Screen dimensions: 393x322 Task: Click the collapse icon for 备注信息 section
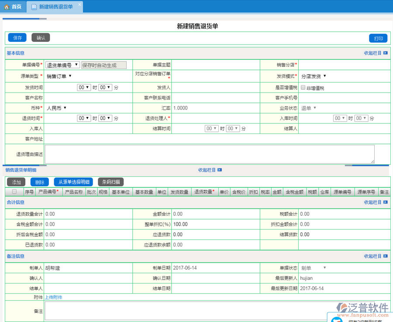[385, 257]
